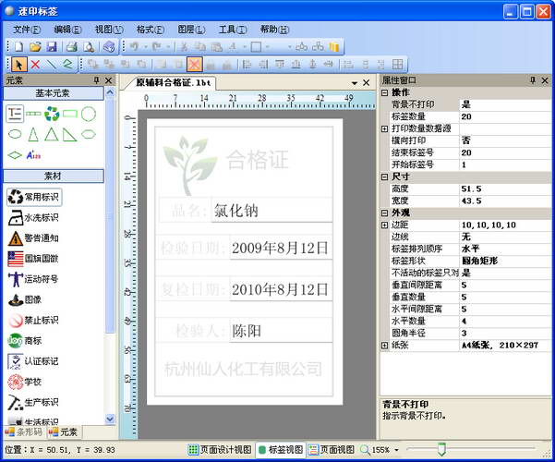Viewport: 555px width, 462px height.
Task: Open 常用标识 material category
Action: 34,197
